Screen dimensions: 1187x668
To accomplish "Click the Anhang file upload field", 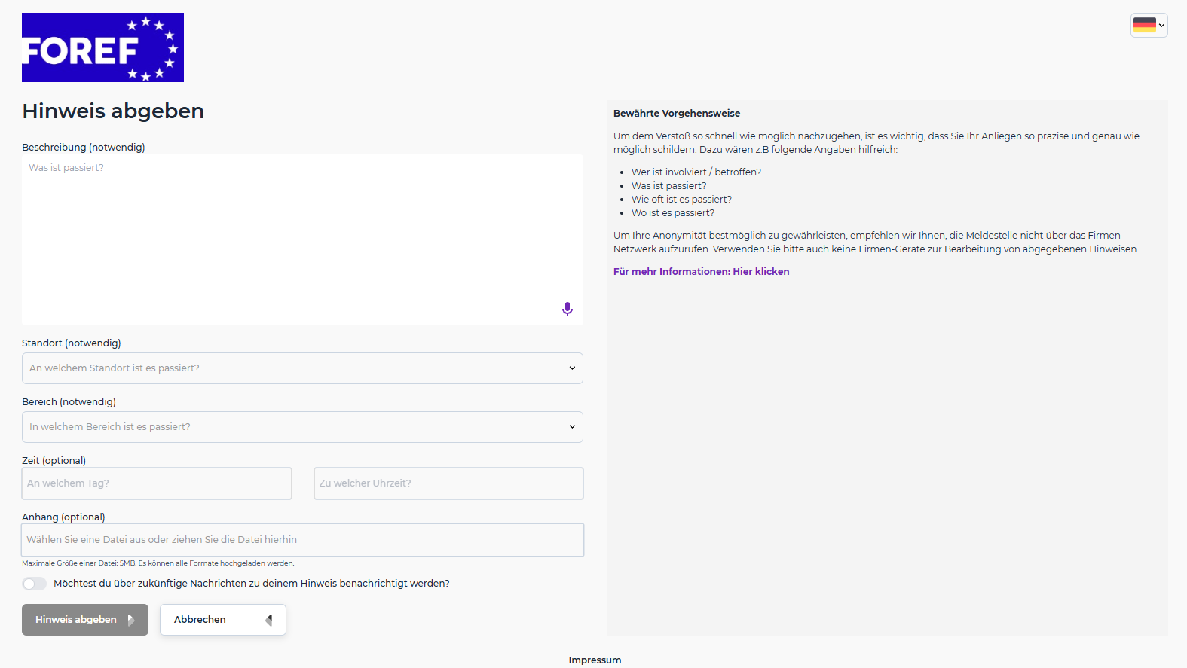I will click(302, 540).
